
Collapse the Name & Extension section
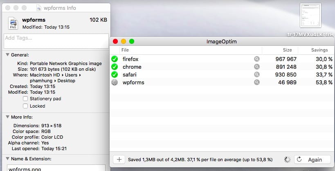click(x=7, y=159)
